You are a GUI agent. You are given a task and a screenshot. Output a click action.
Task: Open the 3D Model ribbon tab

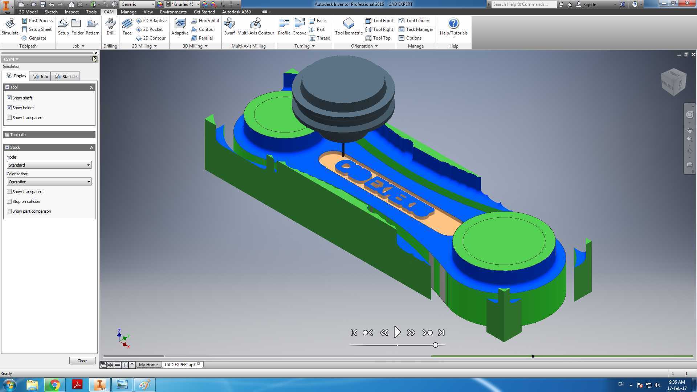pyautogui.click(x=28, y=12)
